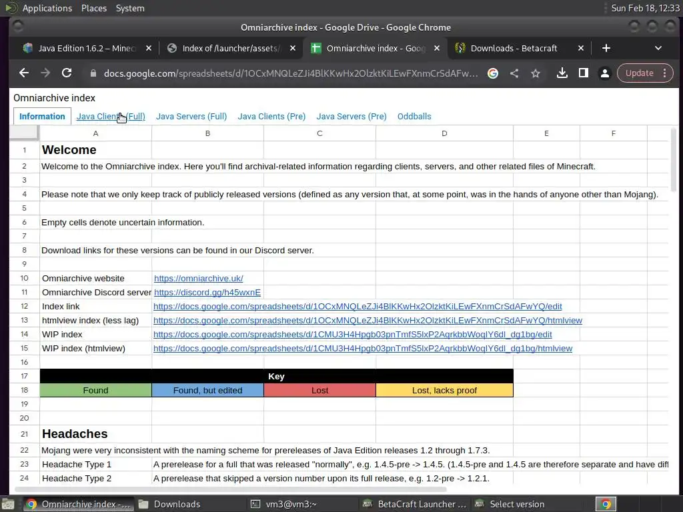Bookmark this page with the star icon

[536, 73]
